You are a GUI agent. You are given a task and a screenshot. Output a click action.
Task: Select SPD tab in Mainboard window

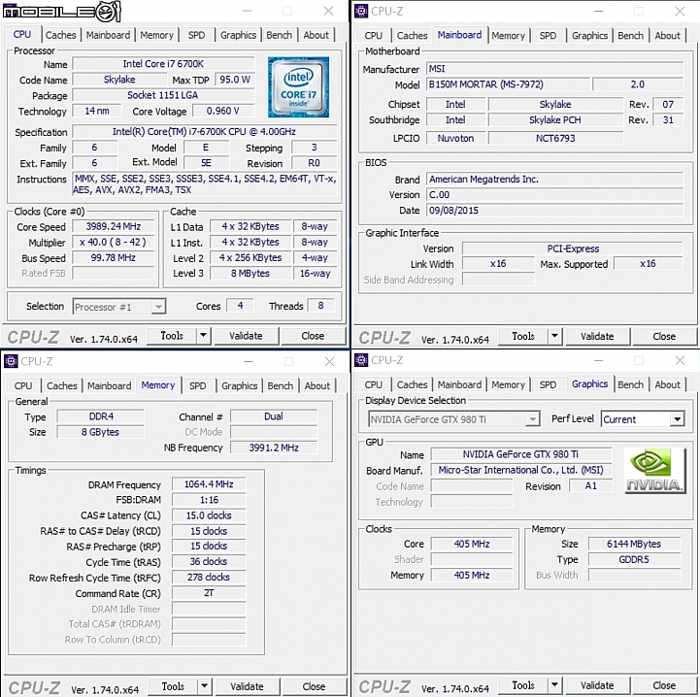point(548,35)
